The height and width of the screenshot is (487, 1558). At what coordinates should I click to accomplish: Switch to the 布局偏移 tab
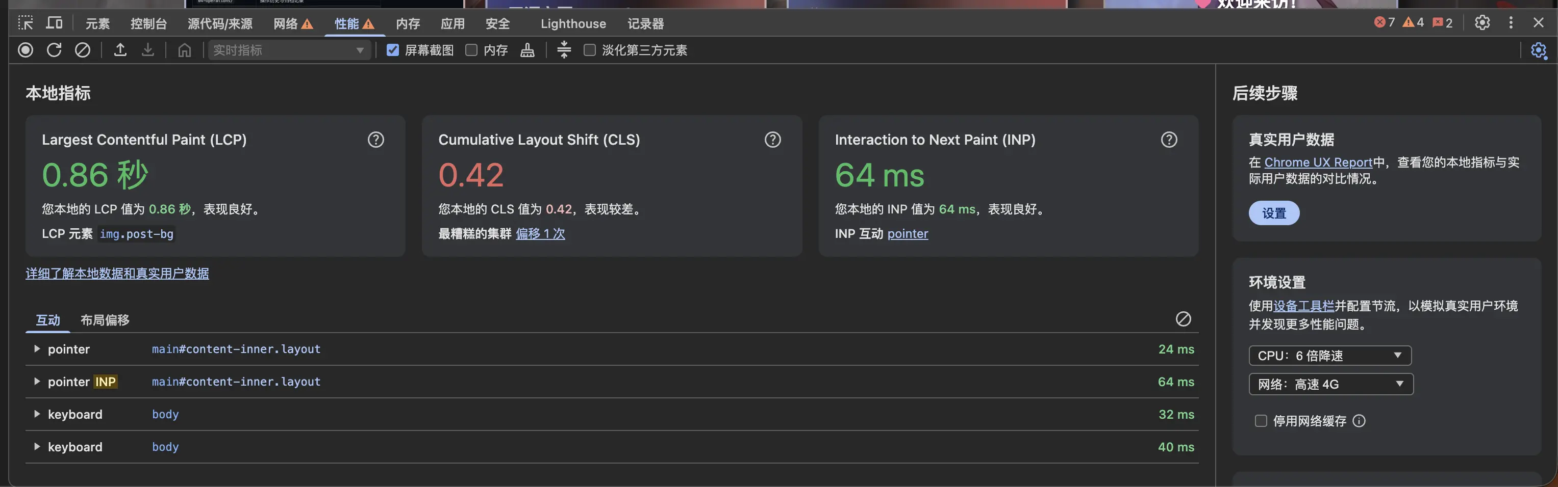(x=105, y=320)
